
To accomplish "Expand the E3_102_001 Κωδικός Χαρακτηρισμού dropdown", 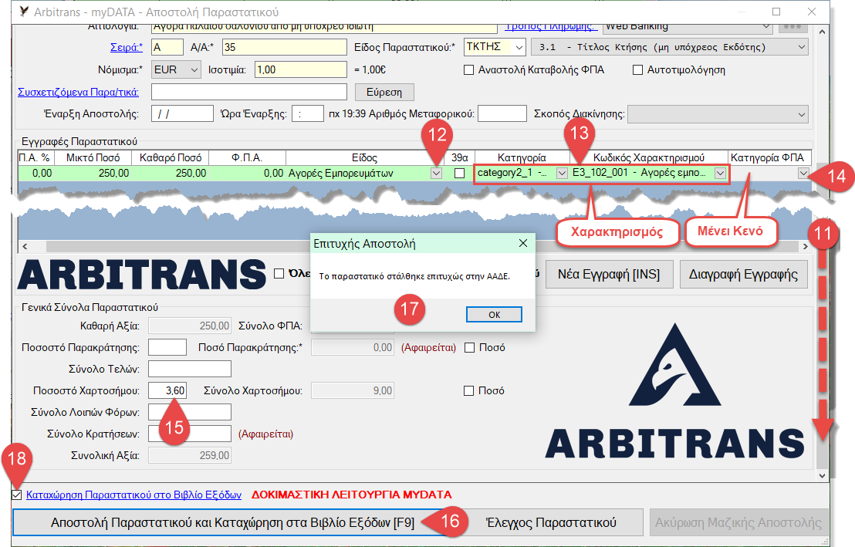I will click(x=720, y=173).
